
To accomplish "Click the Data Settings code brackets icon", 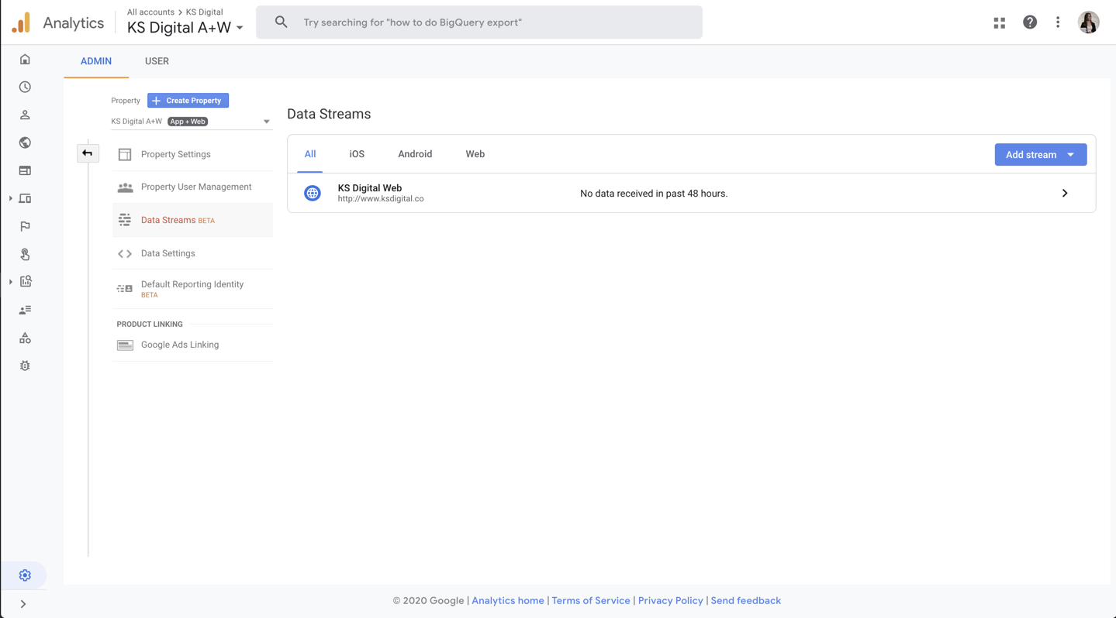I will coord(125,253).
